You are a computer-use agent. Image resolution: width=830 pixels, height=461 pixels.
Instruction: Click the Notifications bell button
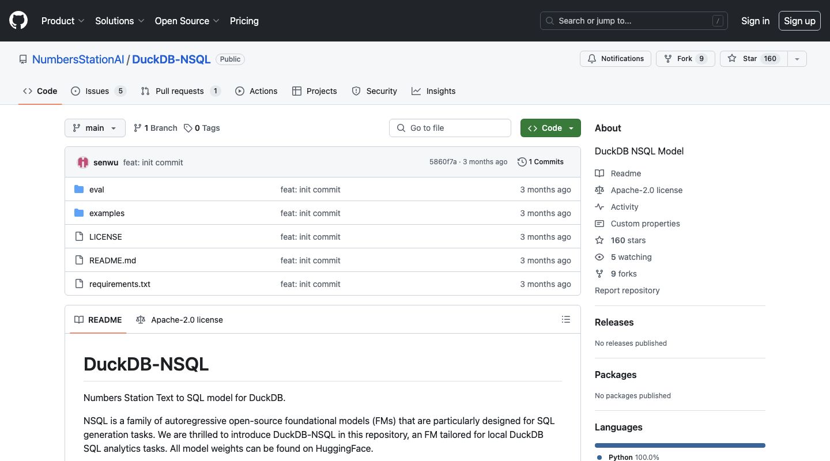[x=616, y=59]
